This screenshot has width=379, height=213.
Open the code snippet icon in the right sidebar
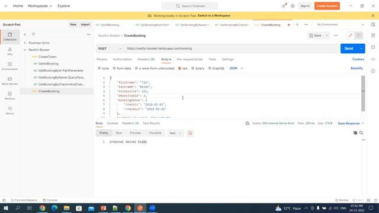point(373,59)
